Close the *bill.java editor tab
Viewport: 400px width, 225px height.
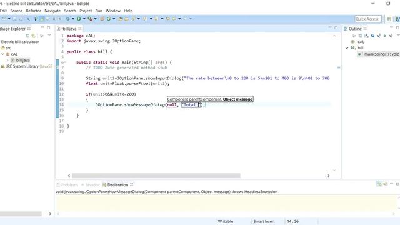80,29
